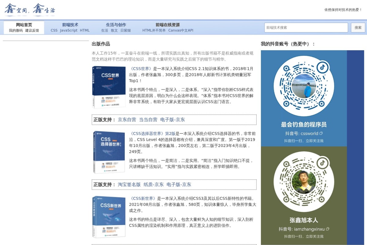Open the 淘宝签名版 purchase link
The width and height of the screenshot is (367, 245).
pos(129,185)
